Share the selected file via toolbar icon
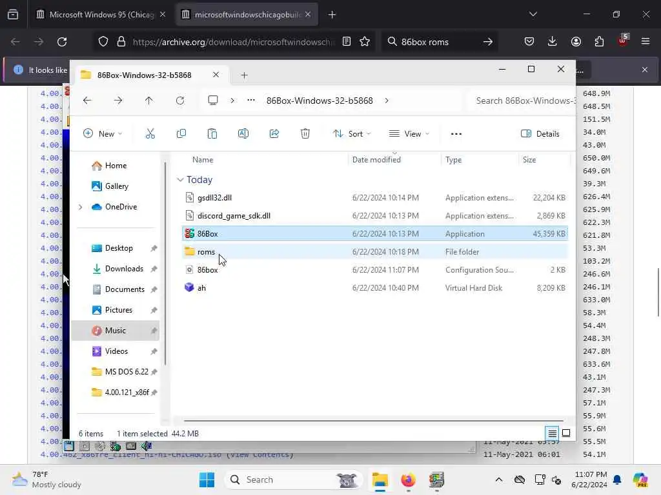Image resolution: width=661 pixels, height=495 pixels. [x=274, y=134]
